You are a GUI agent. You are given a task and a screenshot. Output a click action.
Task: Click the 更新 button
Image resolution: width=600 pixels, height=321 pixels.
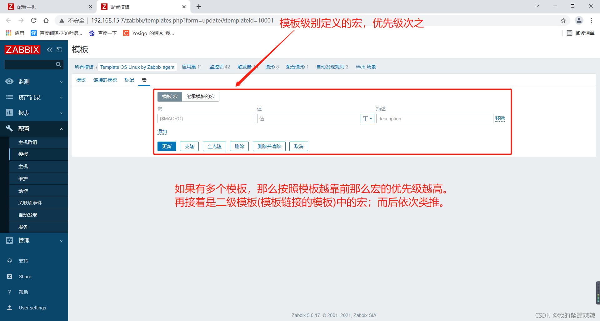tap(167, 146)
